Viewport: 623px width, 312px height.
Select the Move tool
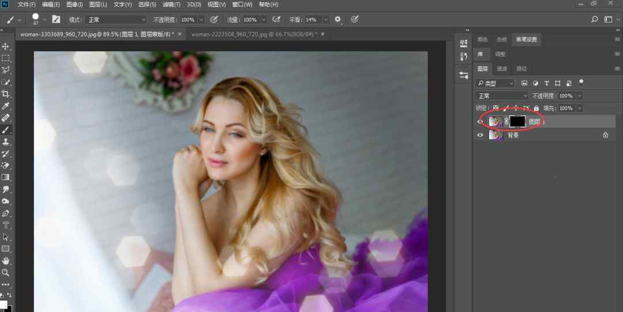pos(6,47)
